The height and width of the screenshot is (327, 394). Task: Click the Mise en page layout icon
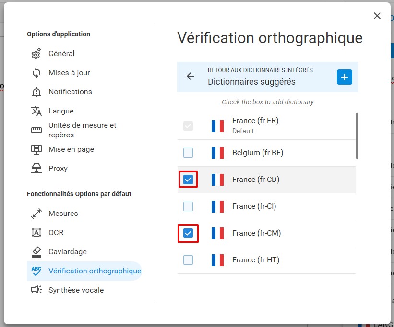coord(36,149)
